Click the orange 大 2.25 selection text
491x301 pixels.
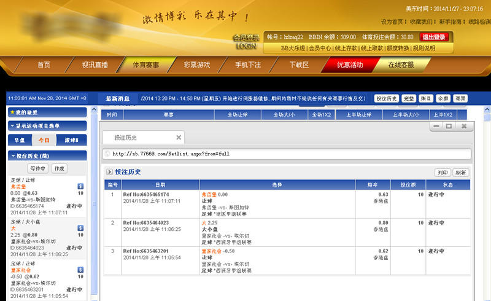209,222
